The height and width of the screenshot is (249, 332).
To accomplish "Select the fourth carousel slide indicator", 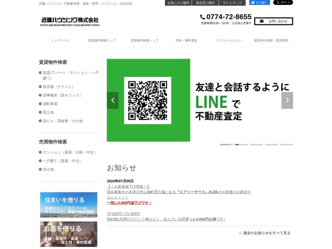I will [272, 144].
